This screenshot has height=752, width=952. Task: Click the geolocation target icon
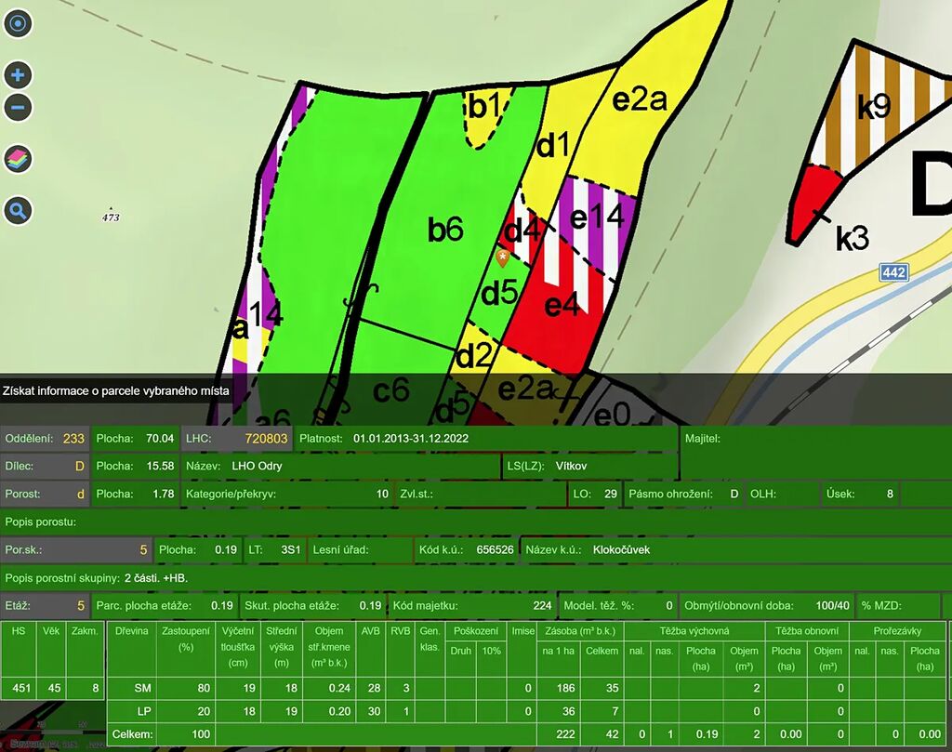18,23
